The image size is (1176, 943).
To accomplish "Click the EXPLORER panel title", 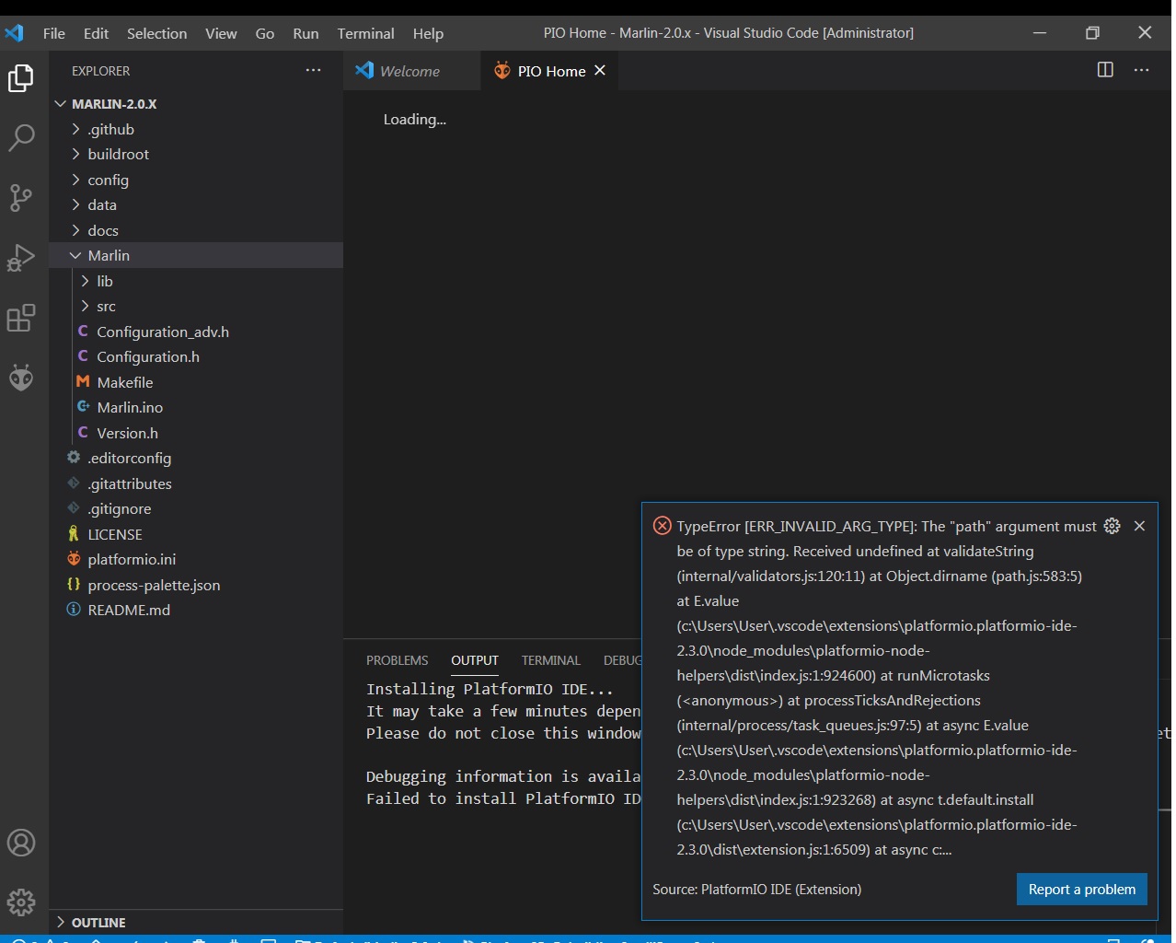I will [101, 71].
